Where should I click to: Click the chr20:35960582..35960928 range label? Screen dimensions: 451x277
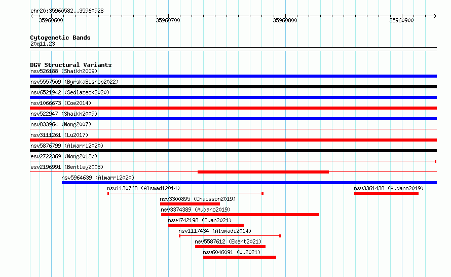[x=67, y=11]
